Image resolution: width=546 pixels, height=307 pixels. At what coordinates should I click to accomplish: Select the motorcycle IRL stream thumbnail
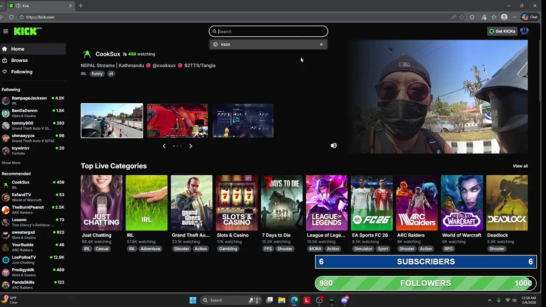coord(112,121)
